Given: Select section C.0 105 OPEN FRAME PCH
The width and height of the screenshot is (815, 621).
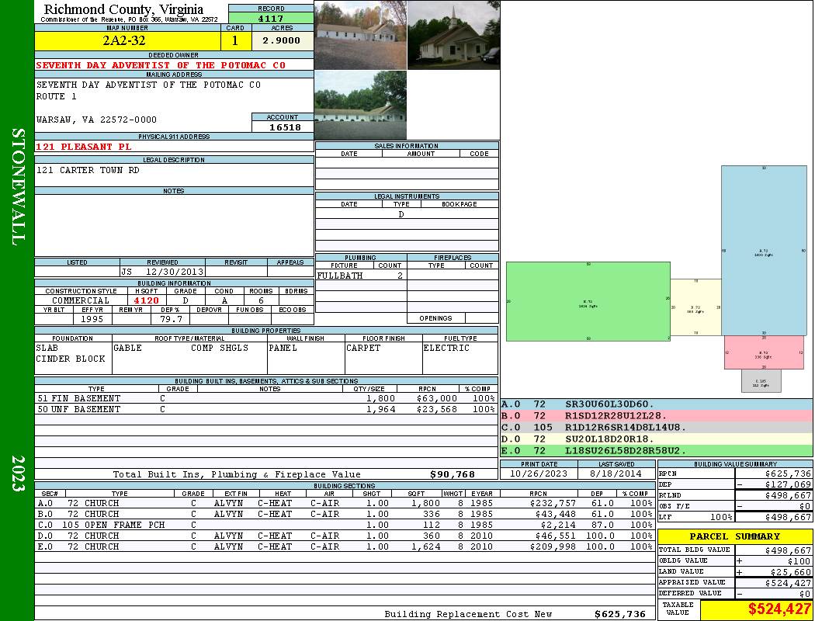Looking at the screenshot, I should (345, 525).
